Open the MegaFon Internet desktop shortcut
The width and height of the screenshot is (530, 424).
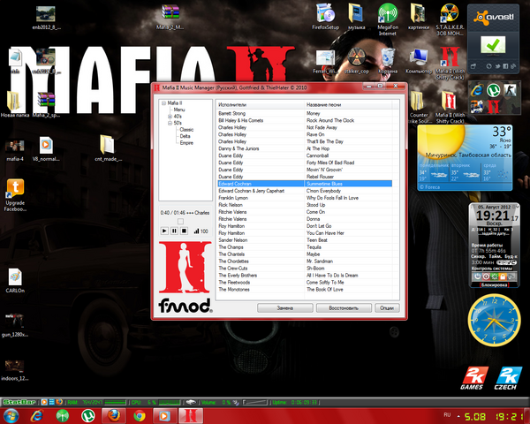click(388, 19)
